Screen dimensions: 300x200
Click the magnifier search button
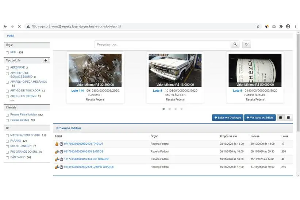click(235, 44)
